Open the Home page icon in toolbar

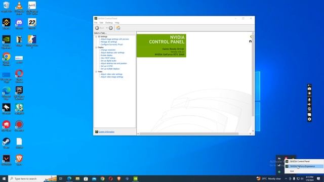tap(118, 28)
